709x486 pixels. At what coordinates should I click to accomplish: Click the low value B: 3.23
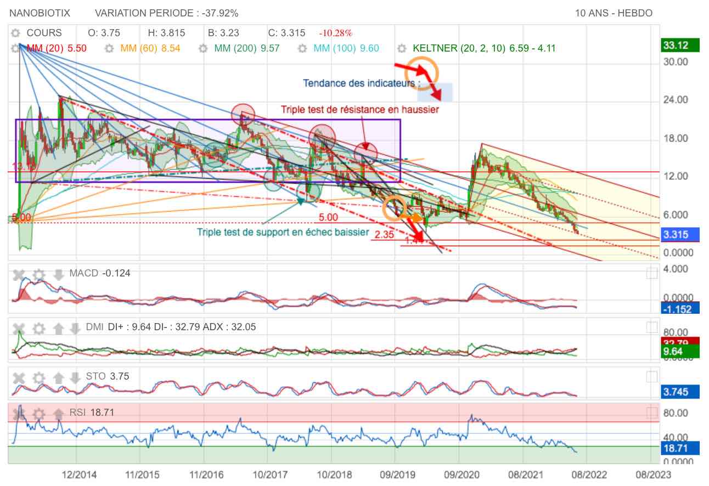(x=223, y=33)
